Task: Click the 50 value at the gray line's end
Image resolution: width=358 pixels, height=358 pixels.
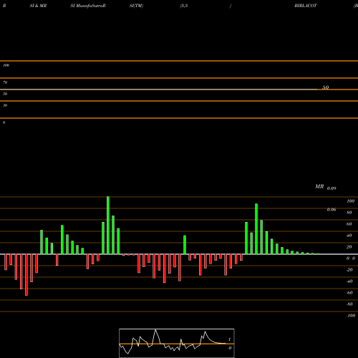Action: (x=326, y=87)
